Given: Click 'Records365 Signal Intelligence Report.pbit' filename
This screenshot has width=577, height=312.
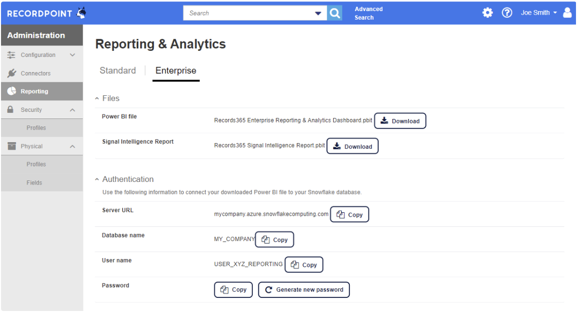Looking at the screenshot, I should coord(270,145).
